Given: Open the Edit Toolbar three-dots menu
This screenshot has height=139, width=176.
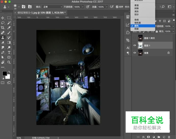Looking at the screenshot, I should point(3,67).
